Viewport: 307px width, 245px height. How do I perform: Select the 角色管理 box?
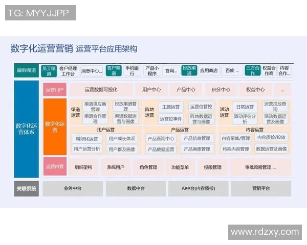tap(148, 167)
